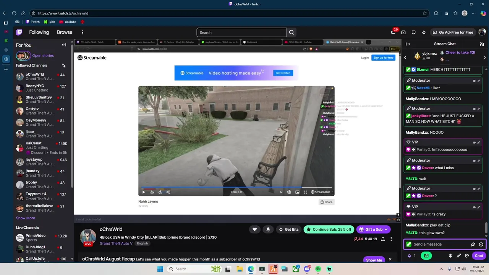
Task: Open the Browse tab
Action: pos(65,32)
